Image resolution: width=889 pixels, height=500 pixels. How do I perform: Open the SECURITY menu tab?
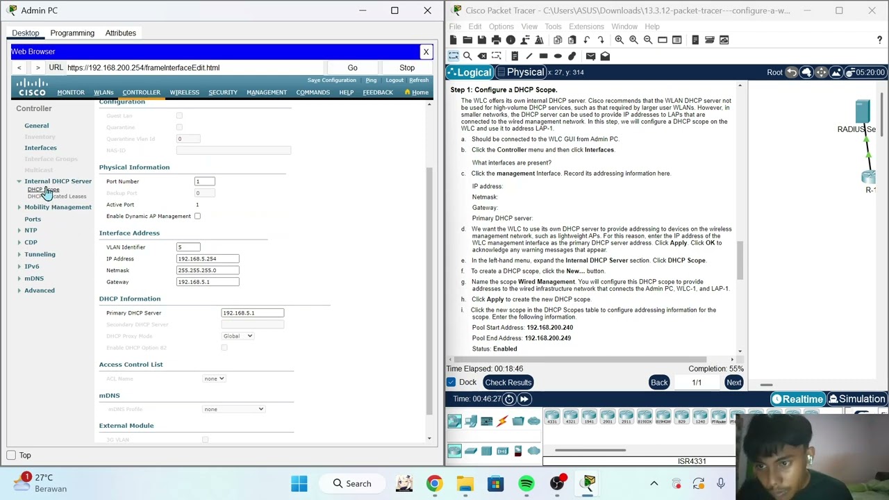coord(223,92)
